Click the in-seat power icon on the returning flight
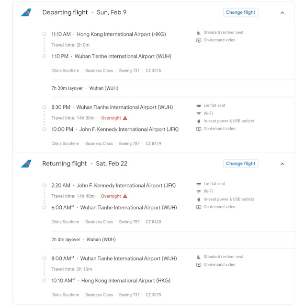Screen dimensions: 305x307 point(199,200)
